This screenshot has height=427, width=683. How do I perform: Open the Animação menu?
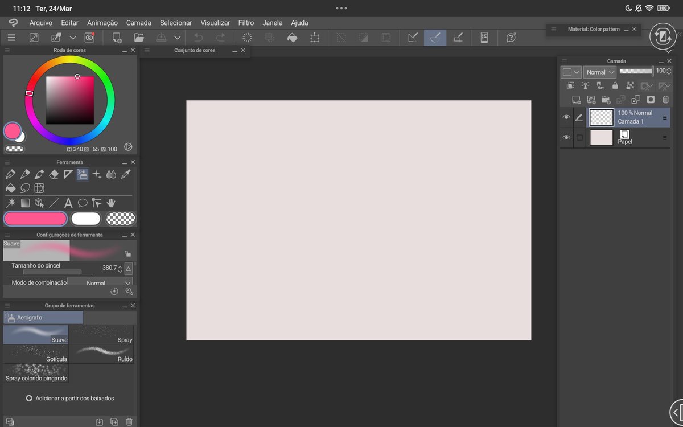click(102, 23)
